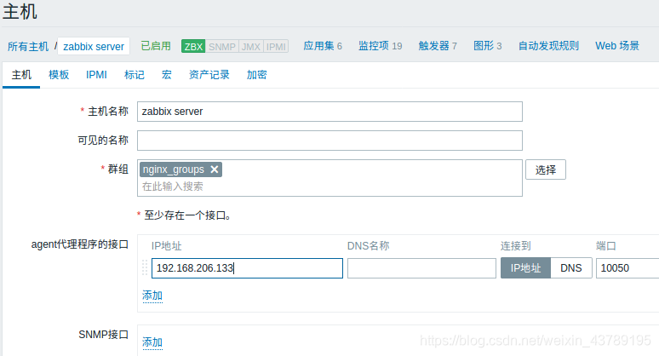Select DNS as the connect-to option
Viewport: 659px width, 356px height.
571,268
